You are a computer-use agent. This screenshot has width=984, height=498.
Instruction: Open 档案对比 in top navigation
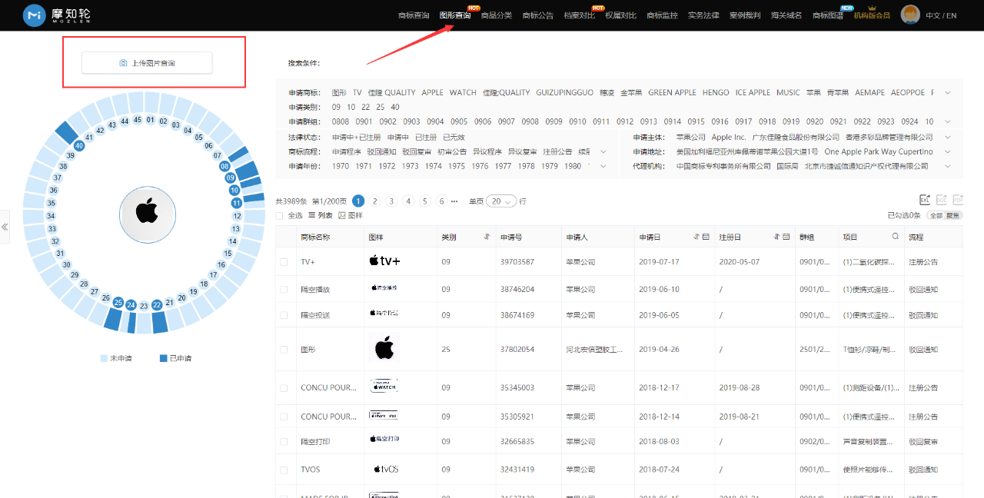pos(580,15)
